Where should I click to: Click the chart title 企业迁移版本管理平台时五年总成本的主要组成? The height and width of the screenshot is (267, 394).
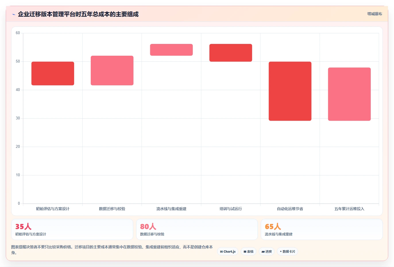pos(78,14)
